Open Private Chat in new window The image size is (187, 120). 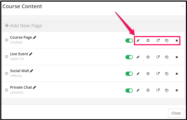tap(158, 90)
